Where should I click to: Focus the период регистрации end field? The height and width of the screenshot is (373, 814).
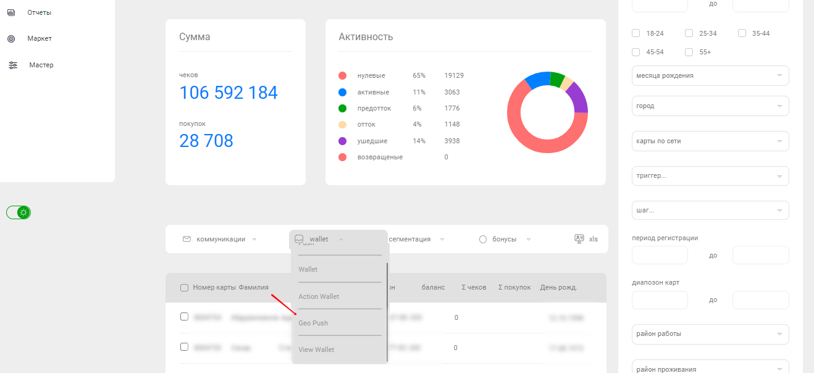pos(761,255)
